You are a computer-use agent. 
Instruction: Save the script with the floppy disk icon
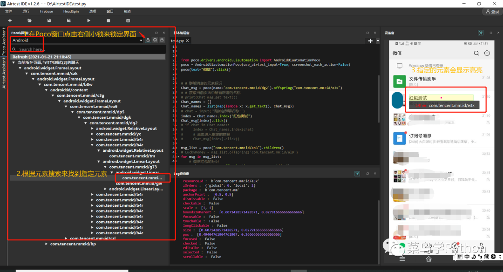click(x=49, y=20)
